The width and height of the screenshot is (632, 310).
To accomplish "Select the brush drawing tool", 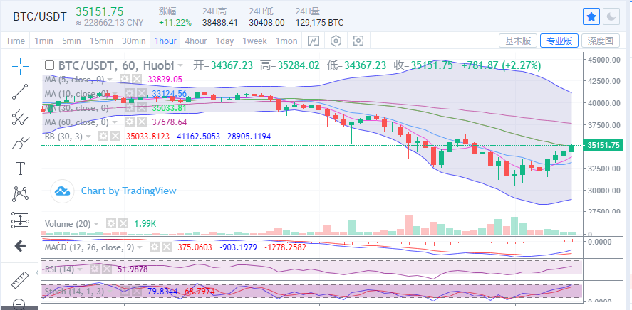I will (20, 143).
